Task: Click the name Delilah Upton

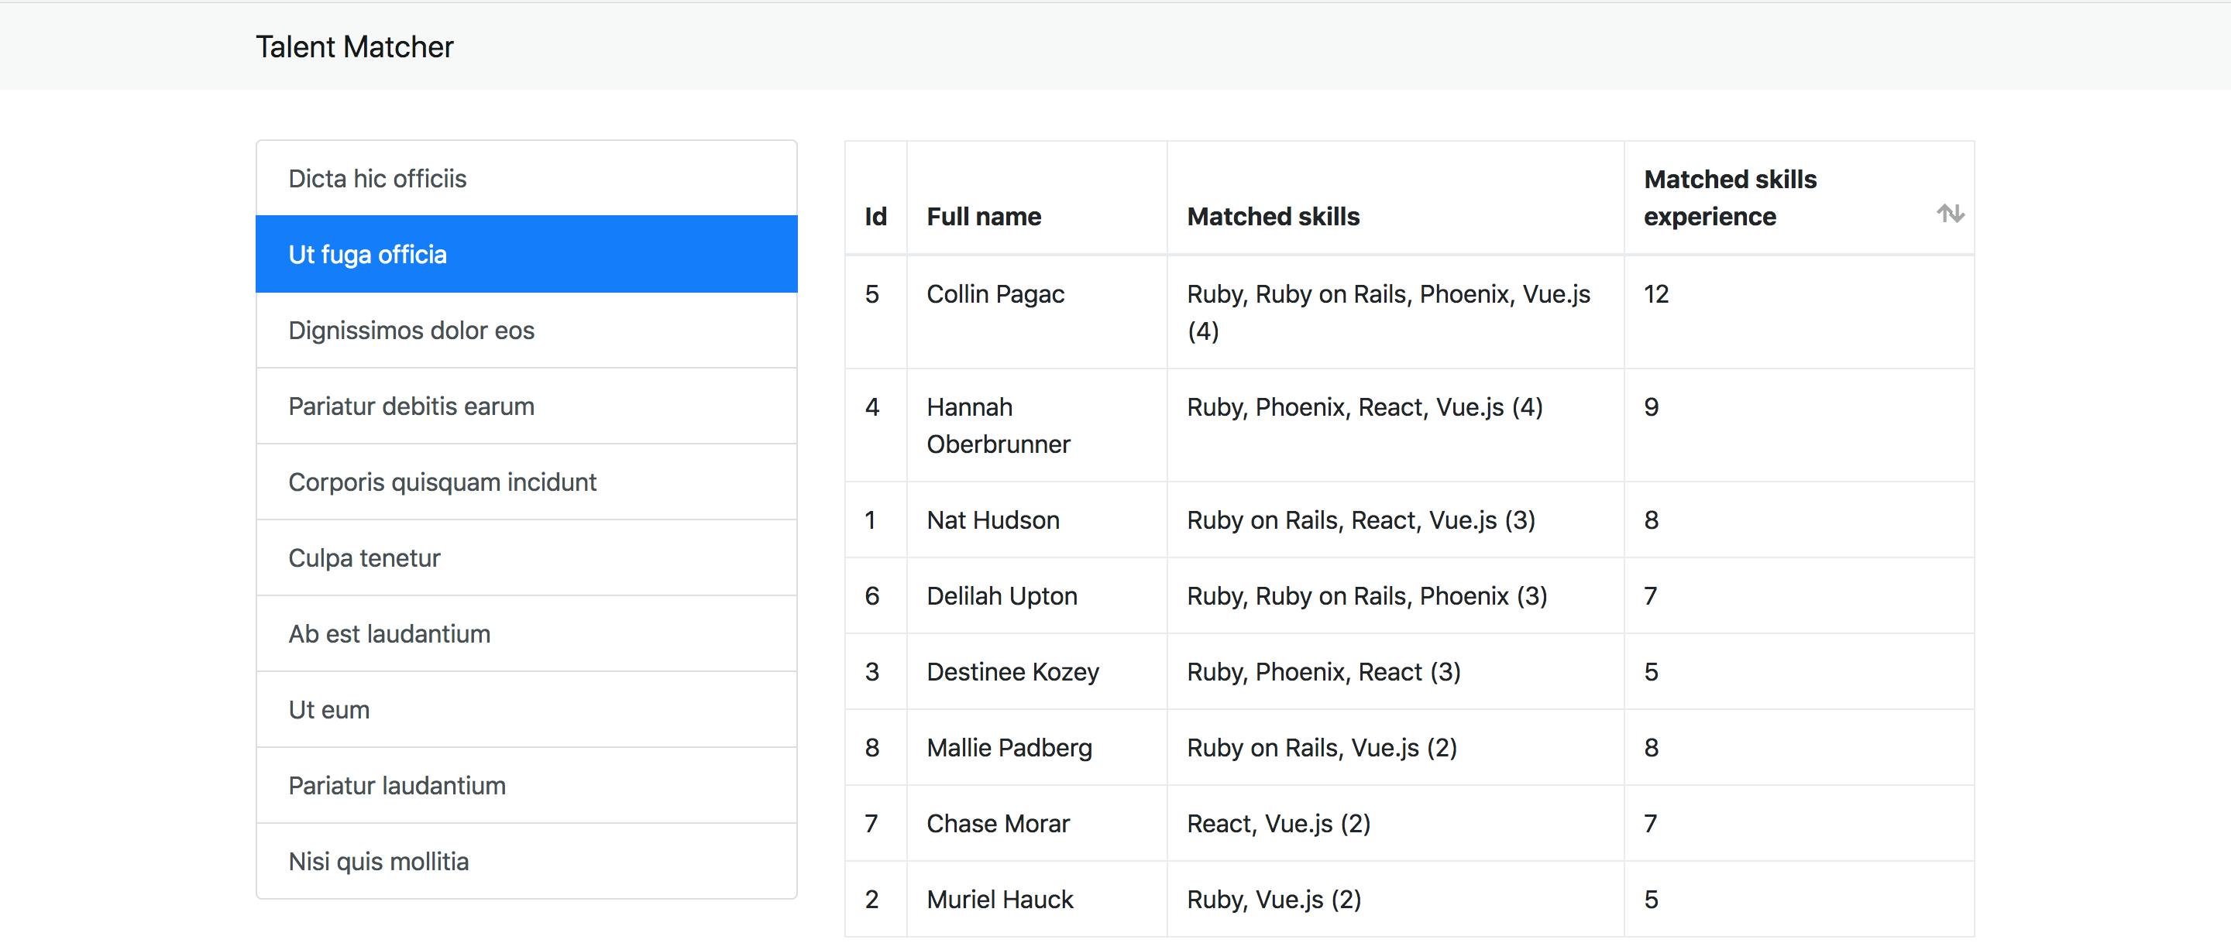Action: (x=1002, y=595)
